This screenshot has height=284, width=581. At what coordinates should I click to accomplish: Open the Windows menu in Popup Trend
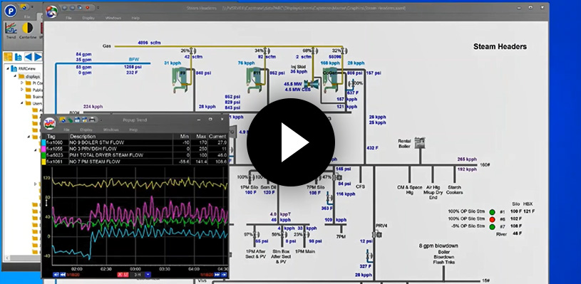[110, 130]
